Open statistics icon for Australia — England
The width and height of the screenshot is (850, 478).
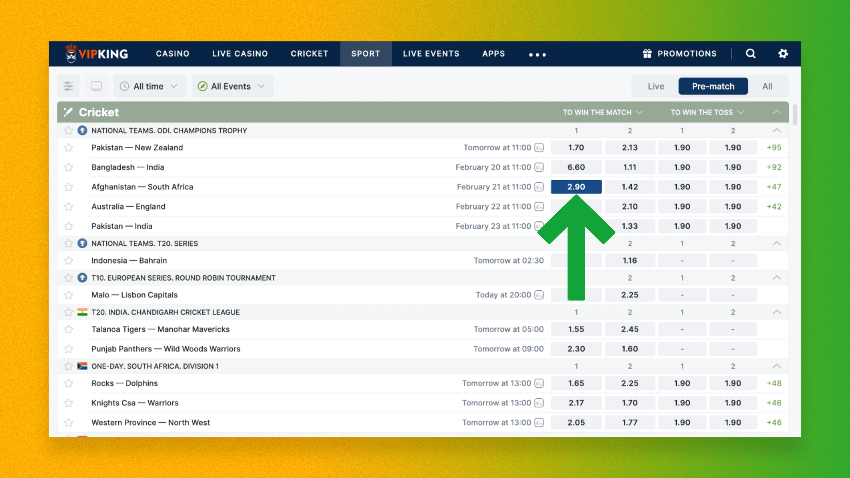[x=539, y=206]
